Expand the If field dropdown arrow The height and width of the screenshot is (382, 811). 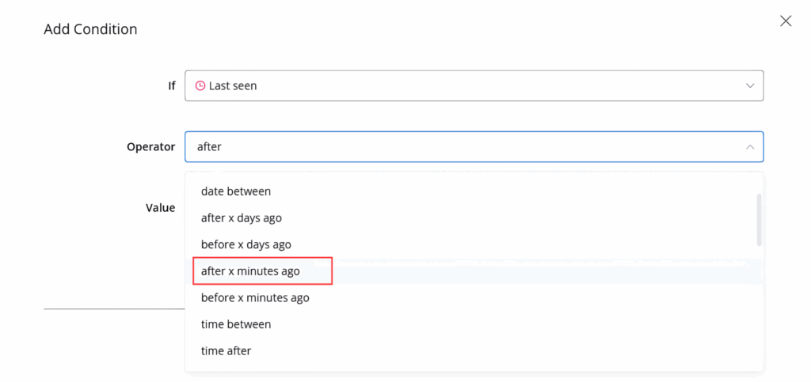750,85
